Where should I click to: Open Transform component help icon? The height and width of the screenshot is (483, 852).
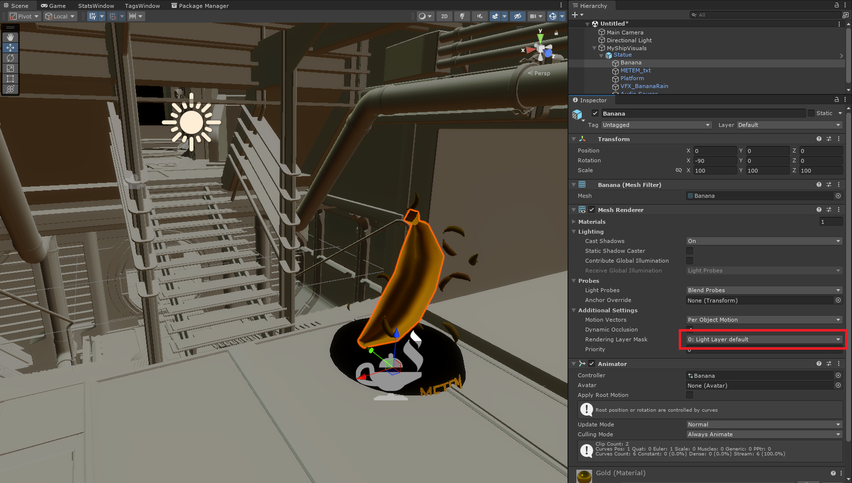click(819, 139)
